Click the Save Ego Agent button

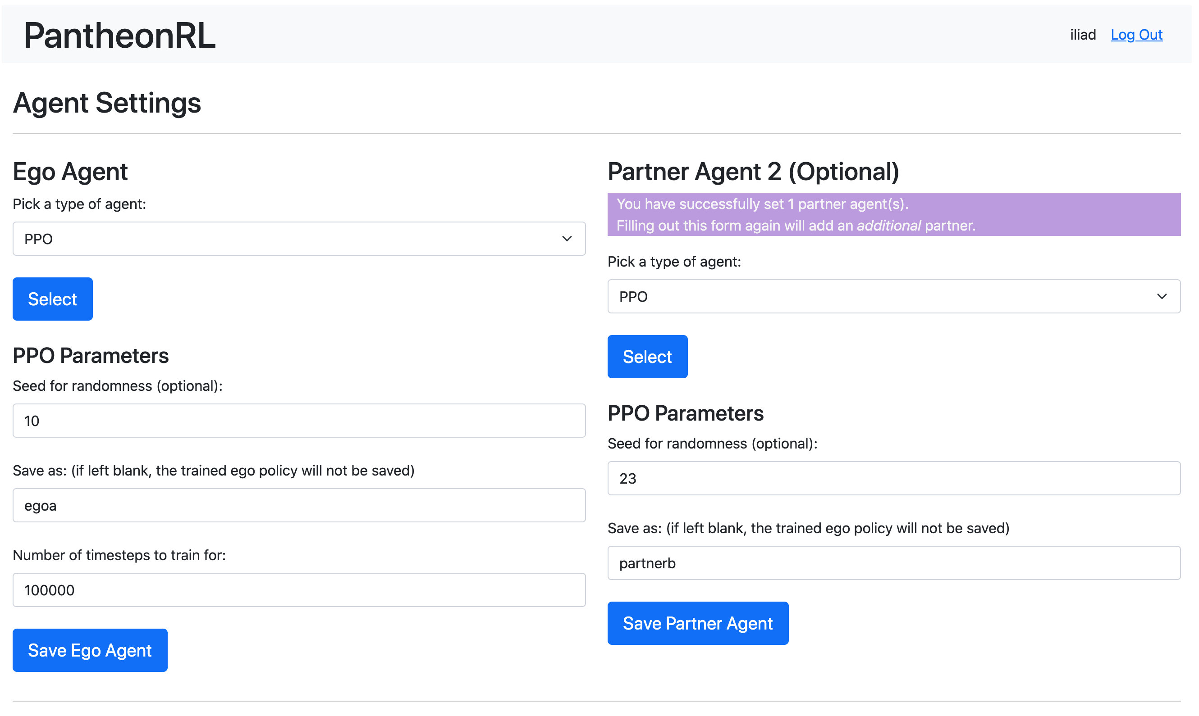tap(90, 650)
